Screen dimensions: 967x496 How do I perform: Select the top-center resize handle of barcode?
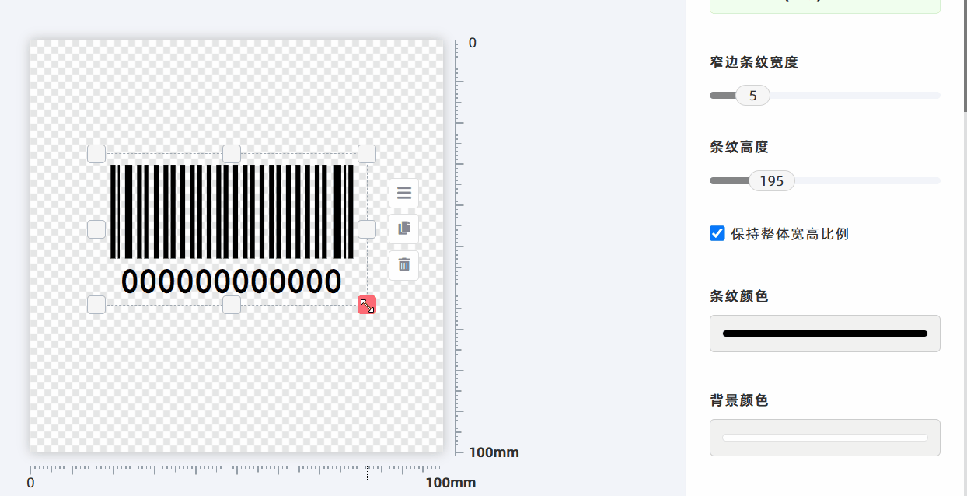pyautogui.click(x=232, y=154)
